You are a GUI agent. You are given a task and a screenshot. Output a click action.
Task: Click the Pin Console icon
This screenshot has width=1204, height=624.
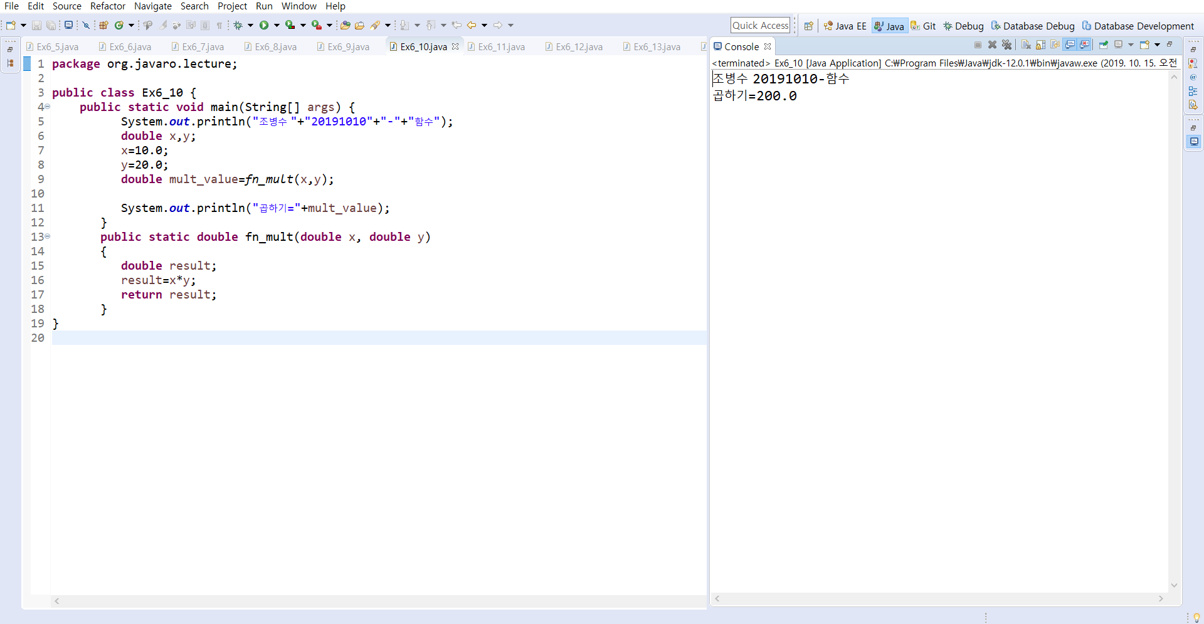1103,45
